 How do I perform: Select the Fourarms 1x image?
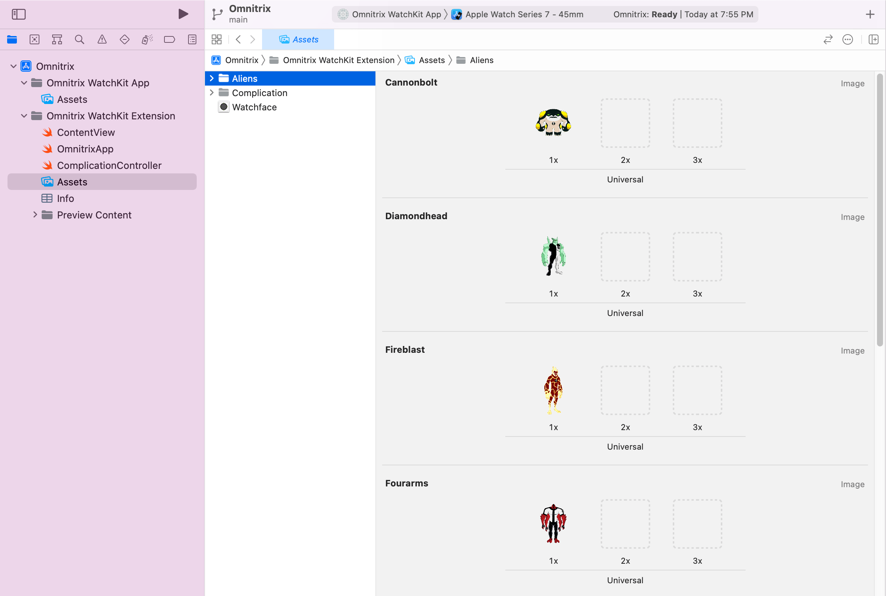tap(553, 524)
